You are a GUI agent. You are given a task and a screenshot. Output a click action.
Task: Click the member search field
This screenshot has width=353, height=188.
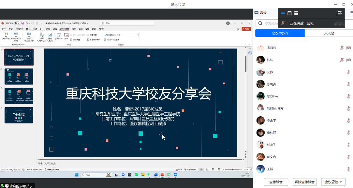coord(267,23)
